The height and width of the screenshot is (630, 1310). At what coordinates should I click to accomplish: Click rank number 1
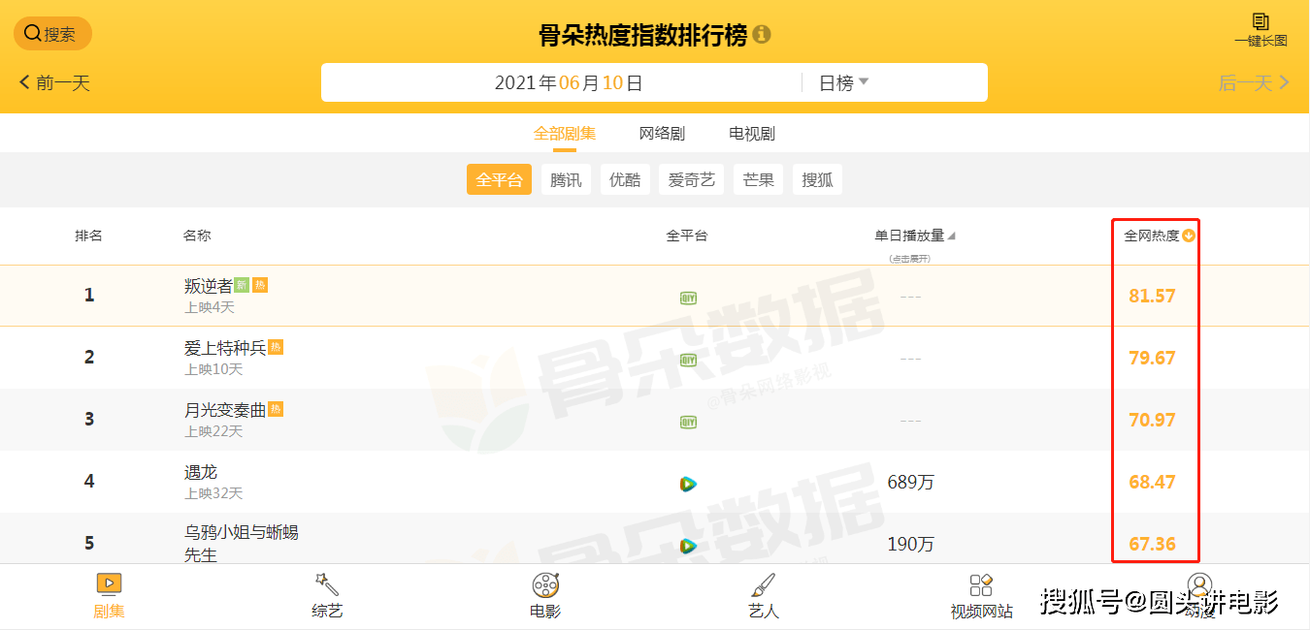89,295
